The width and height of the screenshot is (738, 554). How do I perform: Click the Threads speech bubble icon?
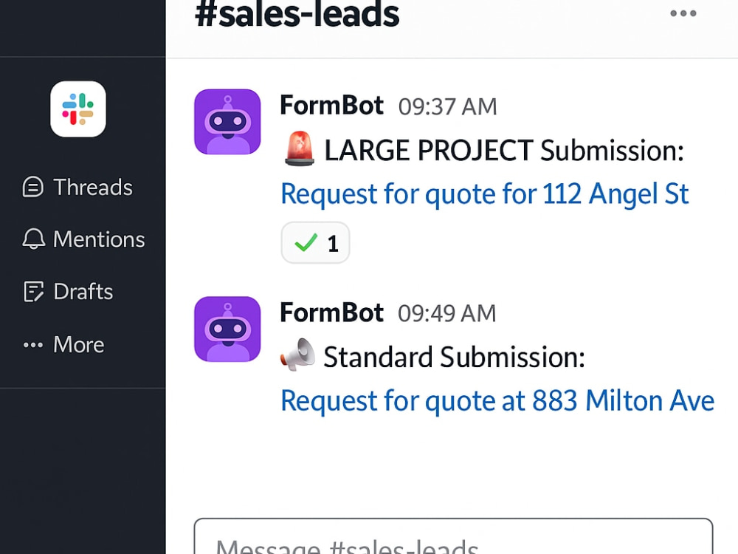click(x=33, y=187)
